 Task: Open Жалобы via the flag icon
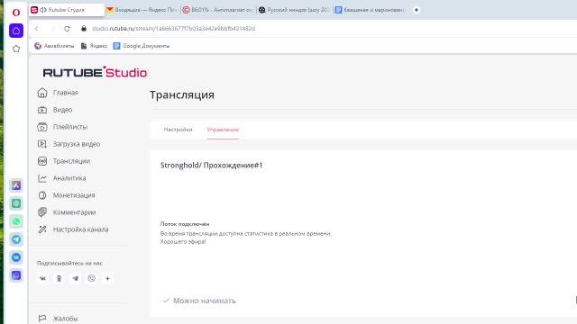point(42,318)
